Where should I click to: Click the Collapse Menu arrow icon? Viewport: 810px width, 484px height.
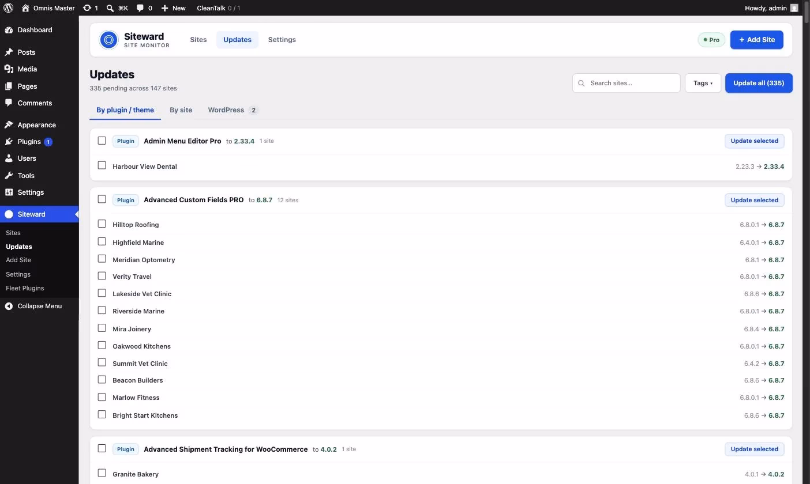click(x=9, y=306)
